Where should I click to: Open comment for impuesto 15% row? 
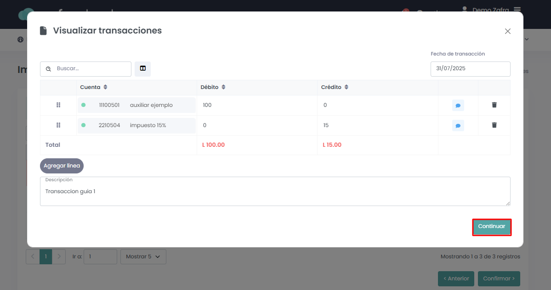pyautogui.click(x=458, y=126)
